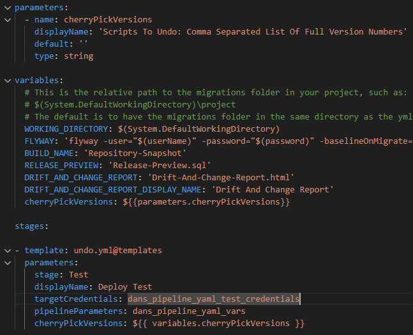The image size is (413, 335).
Task: Place cursor in selected dans_pipeline_yaml_test_credentials value
Action: (214, 299)
